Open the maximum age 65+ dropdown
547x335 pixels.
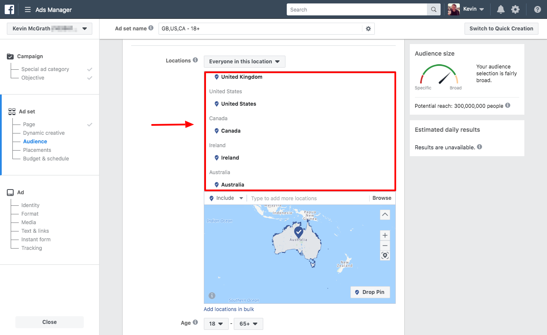click(x=248, y=324)
